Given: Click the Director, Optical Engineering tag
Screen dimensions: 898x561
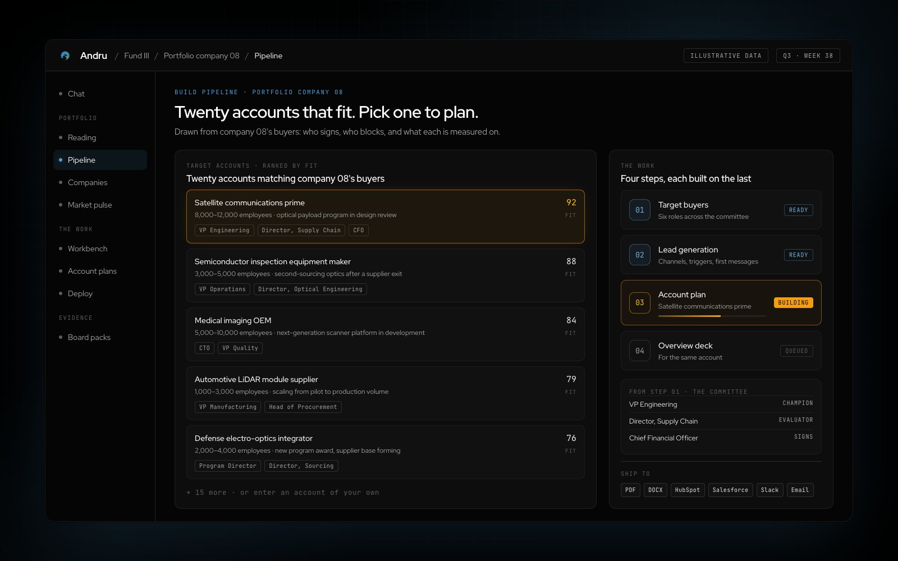Looking at the screenshot, I should pos(310,289).
